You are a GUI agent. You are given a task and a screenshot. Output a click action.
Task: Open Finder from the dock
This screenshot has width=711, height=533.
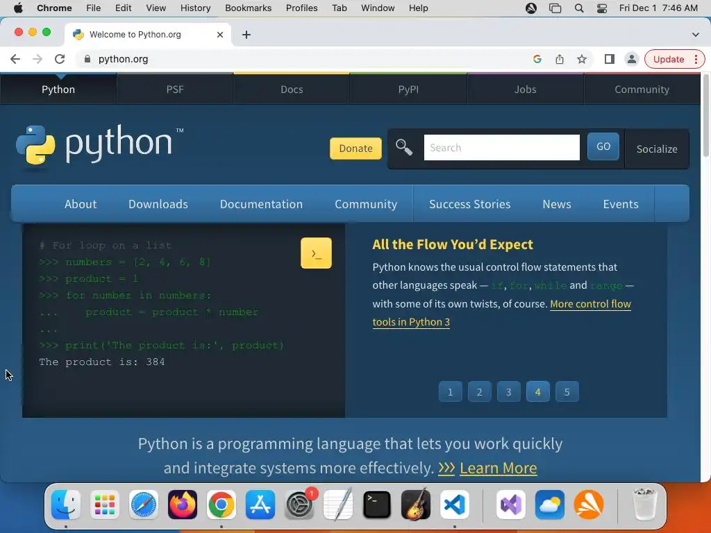click(66, 505)
